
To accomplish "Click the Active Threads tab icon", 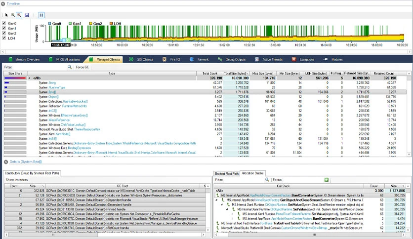I will (x=257, y=59).
